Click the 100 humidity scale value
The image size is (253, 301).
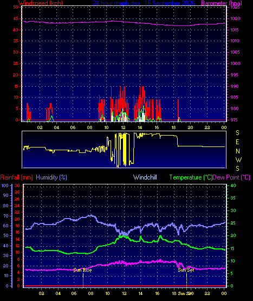(5, 185)
